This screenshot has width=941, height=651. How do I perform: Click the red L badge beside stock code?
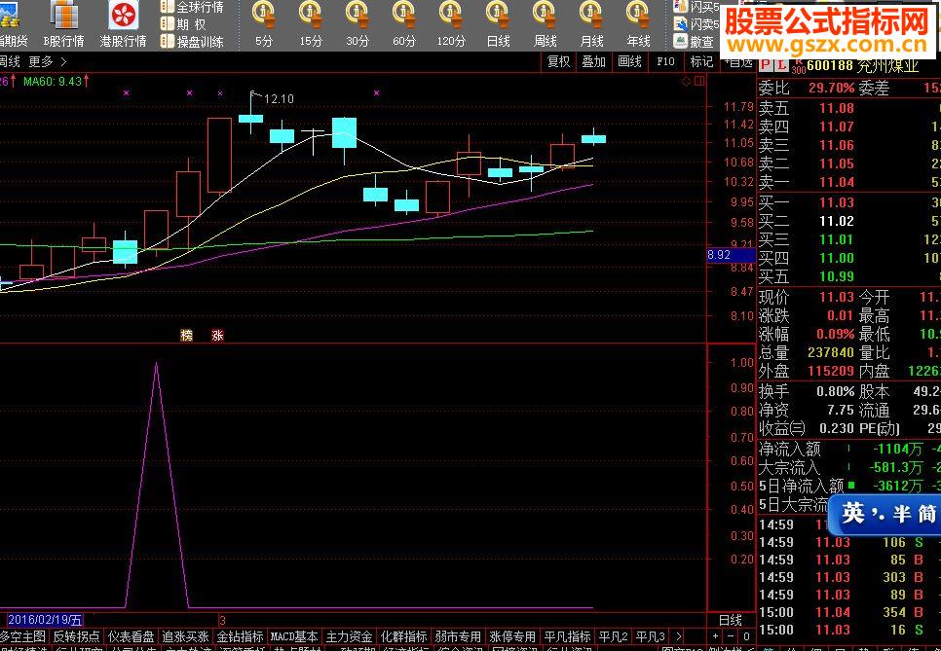coord(781,65)
